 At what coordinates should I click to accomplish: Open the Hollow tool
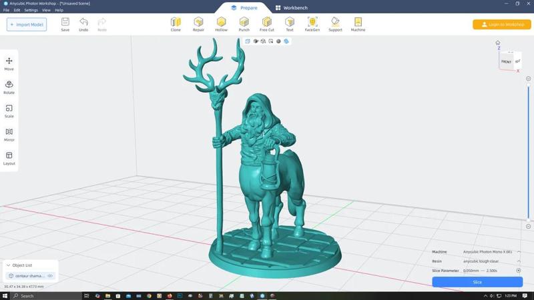(x=222, y=25)
